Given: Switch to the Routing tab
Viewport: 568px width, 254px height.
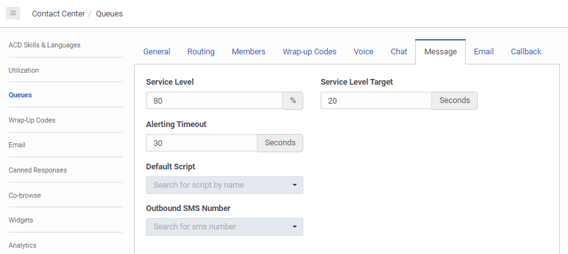Looking at the screenshot, I should pyautogui.click(x=201, y=52).
